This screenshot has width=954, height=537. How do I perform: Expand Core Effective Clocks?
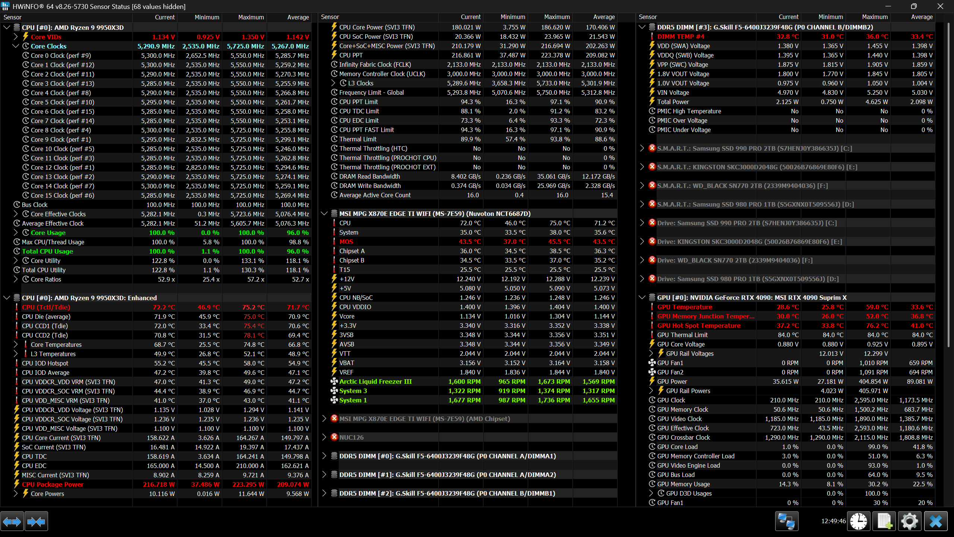pyautogui.click(x=16, y=214)
